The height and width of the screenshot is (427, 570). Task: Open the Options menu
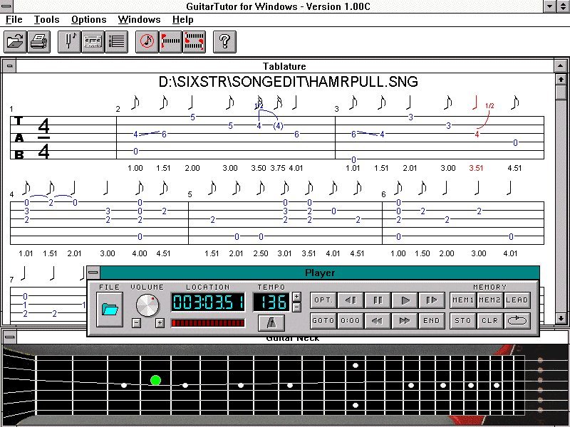tap(88, 20)
